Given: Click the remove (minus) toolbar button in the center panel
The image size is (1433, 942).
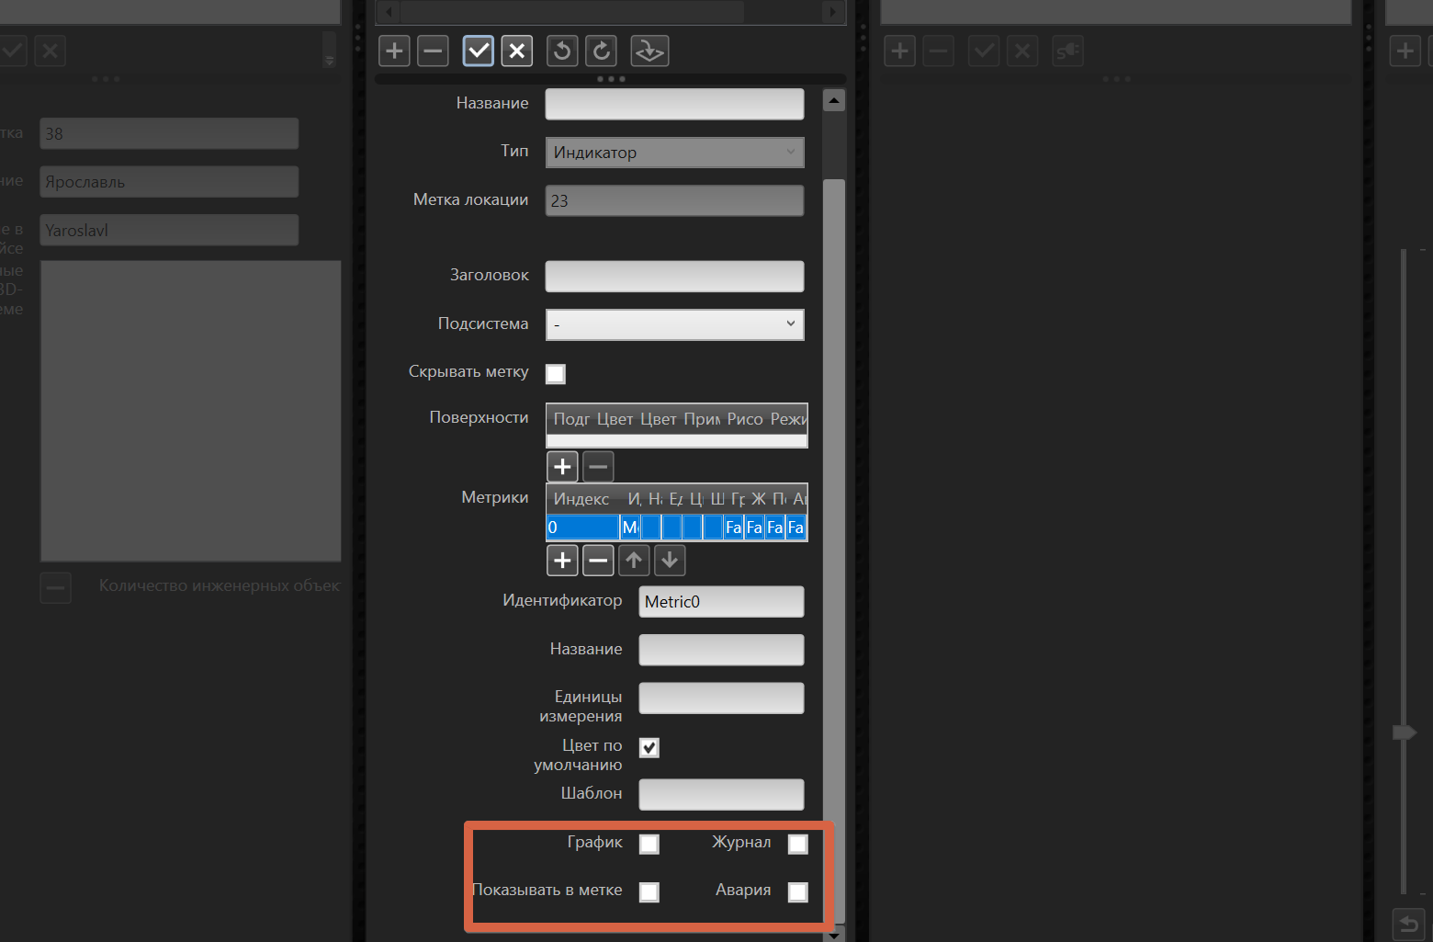Looking at the screenshot, I should coord(433,51).
